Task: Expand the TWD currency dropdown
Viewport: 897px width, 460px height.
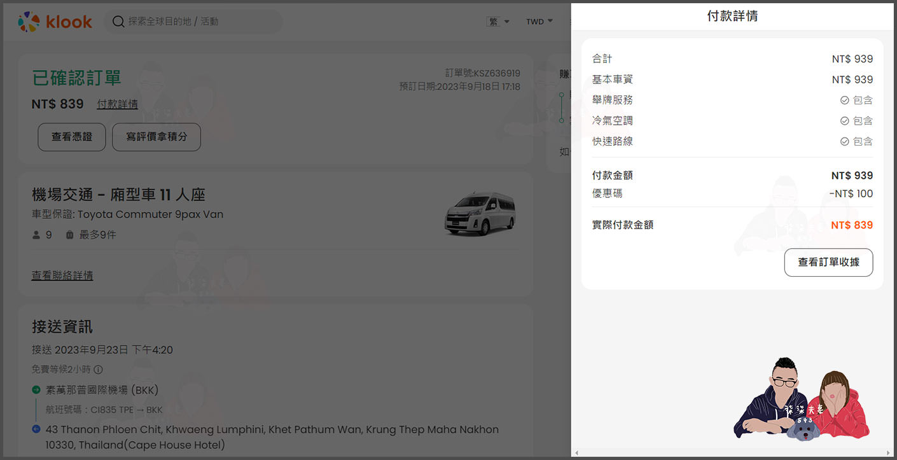Action: click(x=539, y=22)
